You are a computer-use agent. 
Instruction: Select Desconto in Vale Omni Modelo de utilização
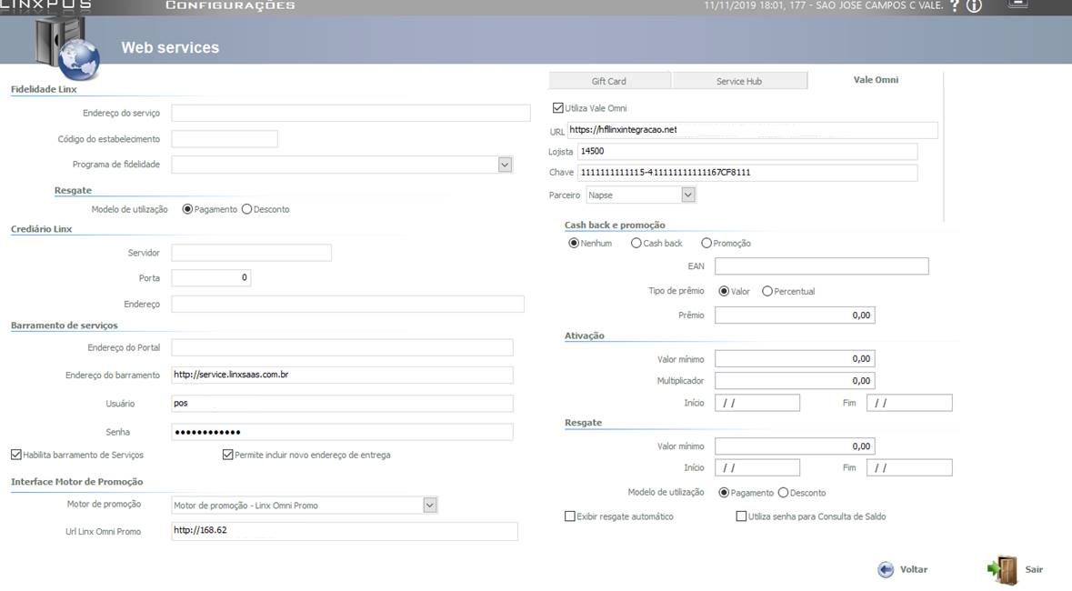[784, 493]
